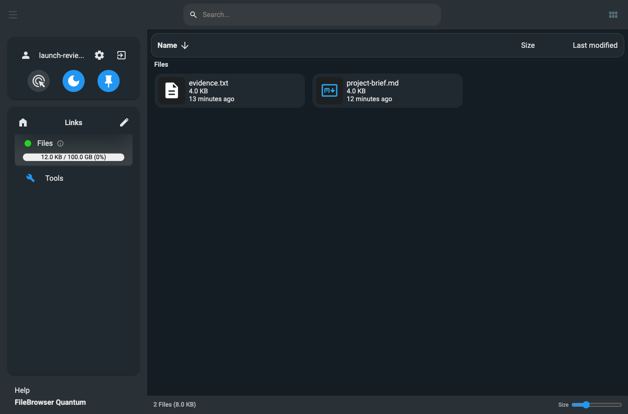Click the Links heading text
The width and height of the screenshot is (628, 414).
pyautogui.click(x=74, y=122)
